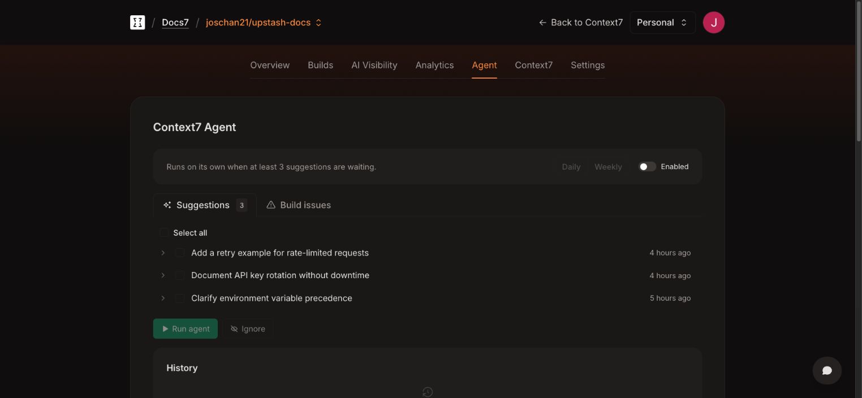Switch to the Build issues sub-tab
This screenshot has width=862, height=398.
click(299, 205)
